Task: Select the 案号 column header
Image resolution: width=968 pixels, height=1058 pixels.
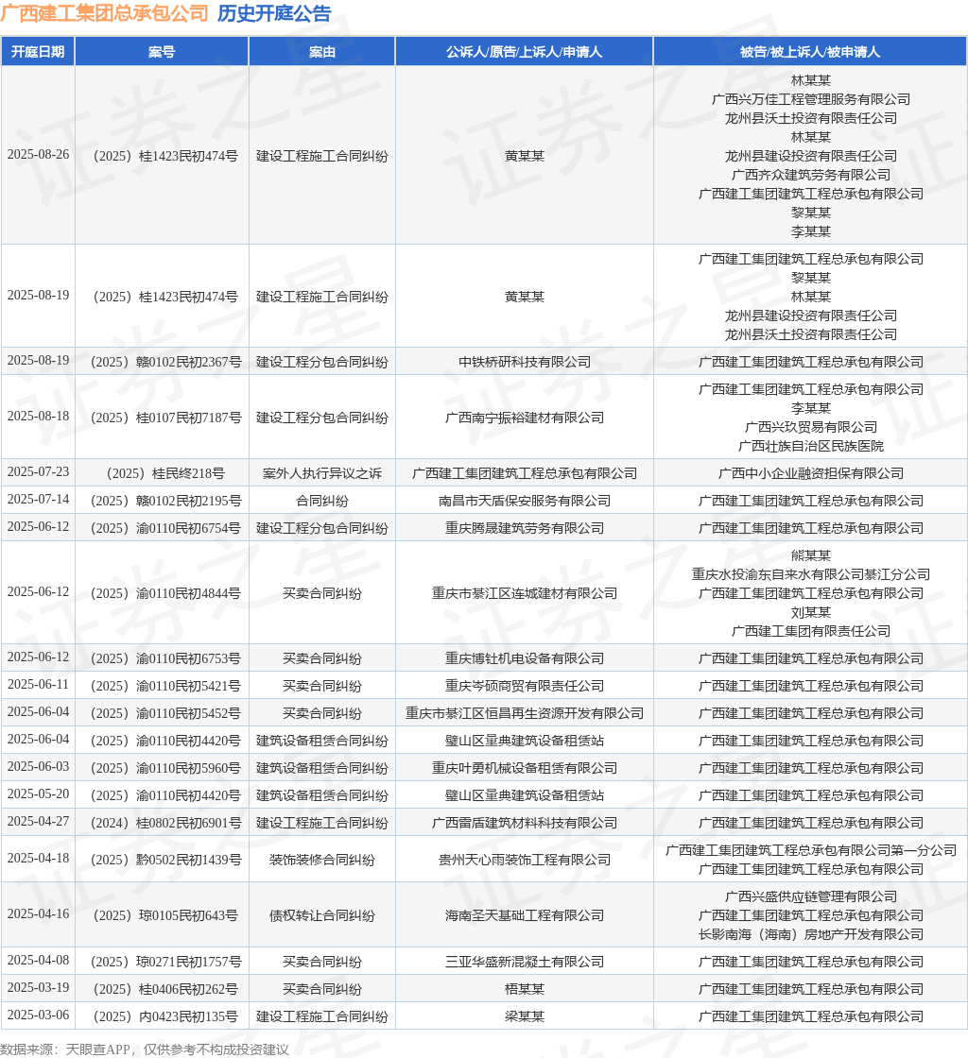Action: click(162, 52)
